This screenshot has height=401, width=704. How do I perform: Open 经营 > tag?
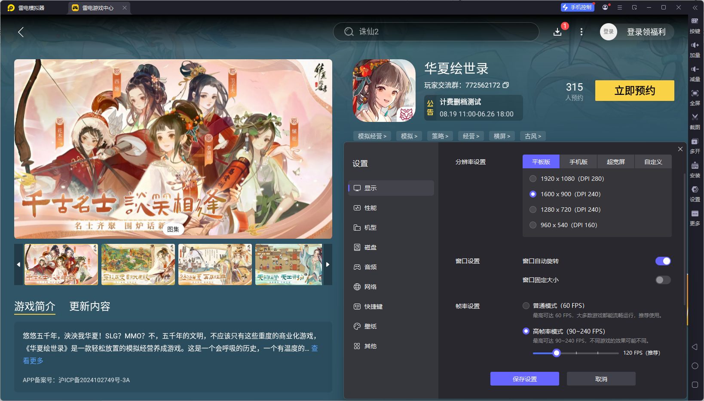tap(471, 136)
